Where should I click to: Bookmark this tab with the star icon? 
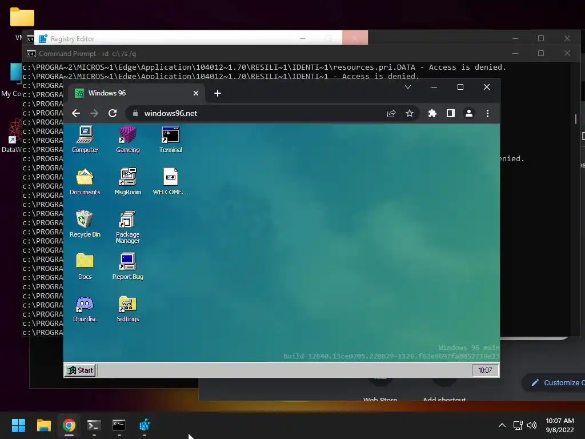pyautogui.click(x=409, y=114)
